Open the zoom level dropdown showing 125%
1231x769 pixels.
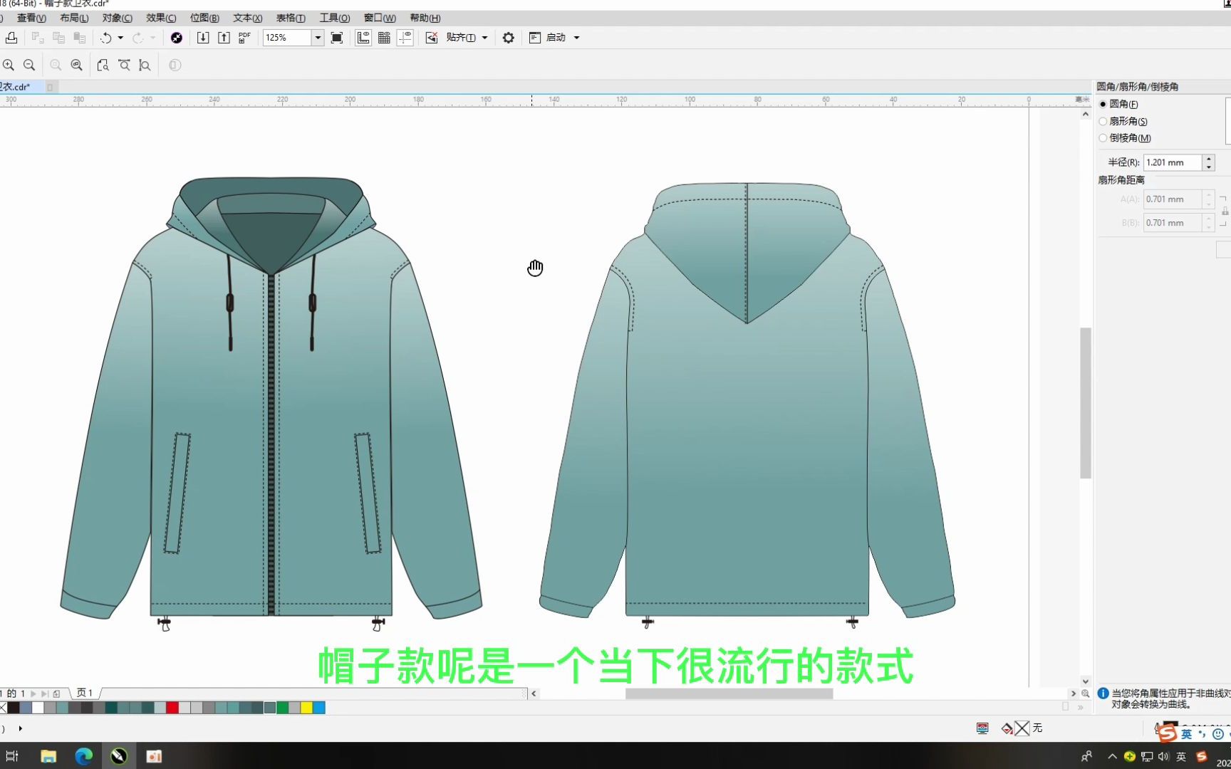click(x=316, y=37)
